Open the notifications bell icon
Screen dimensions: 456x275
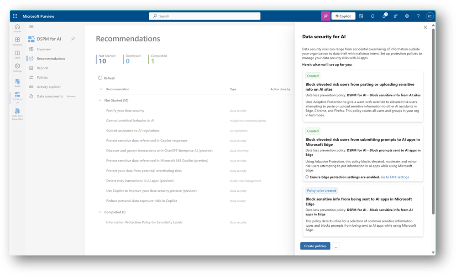point(372,16)
